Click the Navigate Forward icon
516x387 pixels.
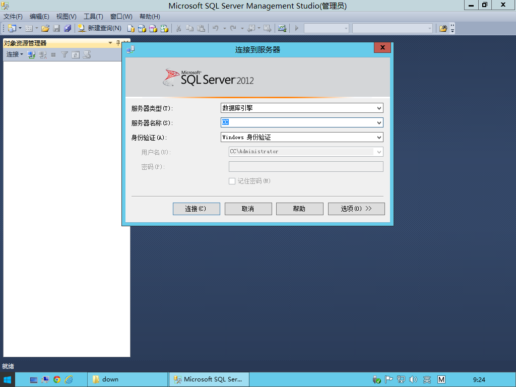[x=268, y=28]
